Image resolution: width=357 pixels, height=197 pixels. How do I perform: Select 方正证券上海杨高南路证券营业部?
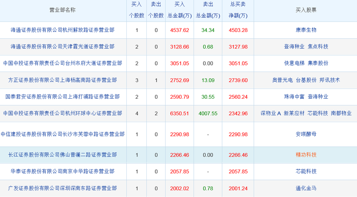(62, 80)
